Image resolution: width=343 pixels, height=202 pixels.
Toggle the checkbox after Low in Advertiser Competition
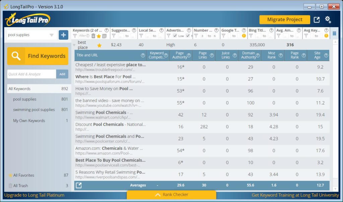(188, 36)
